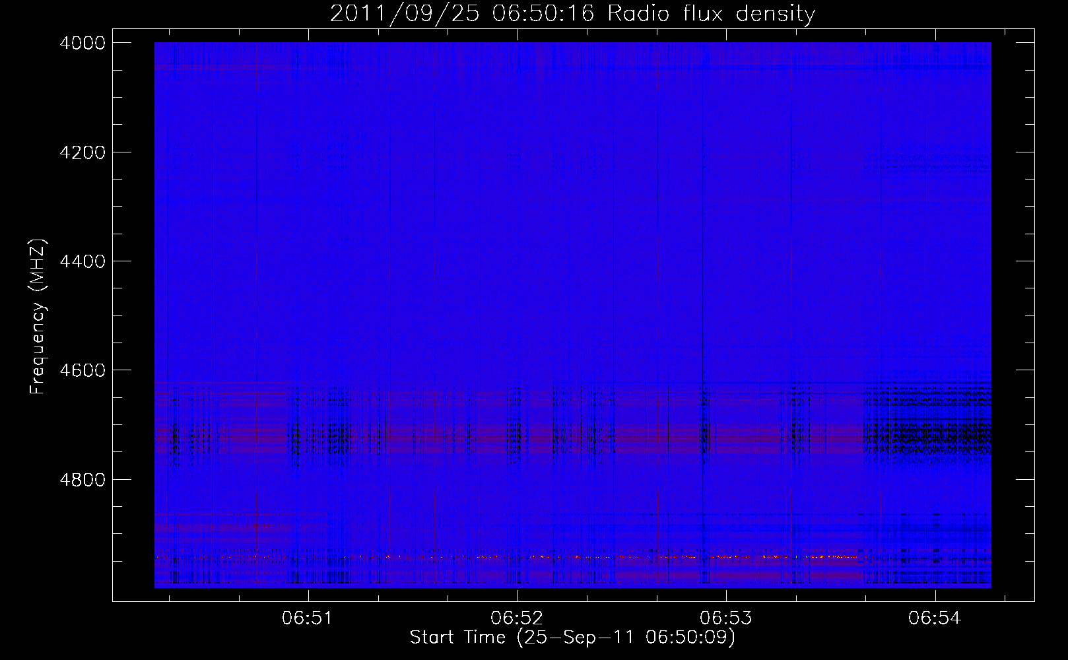
Task: Click the 'Frequency (MHZ)' axis label
Action: tap(38, 317)
